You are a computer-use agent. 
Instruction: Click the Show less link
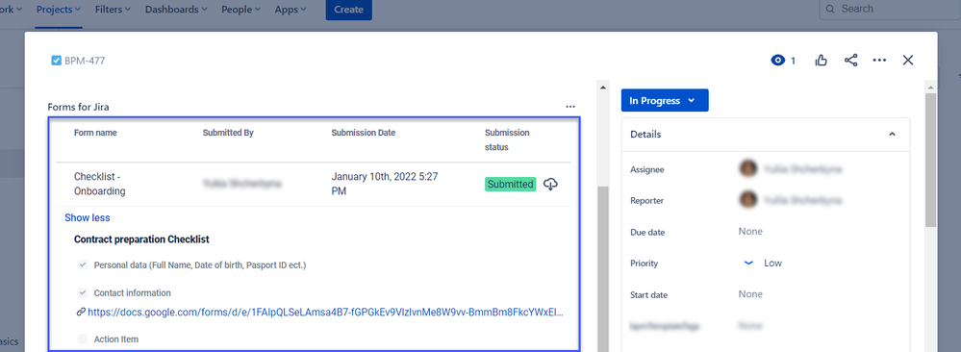[88, 217]
